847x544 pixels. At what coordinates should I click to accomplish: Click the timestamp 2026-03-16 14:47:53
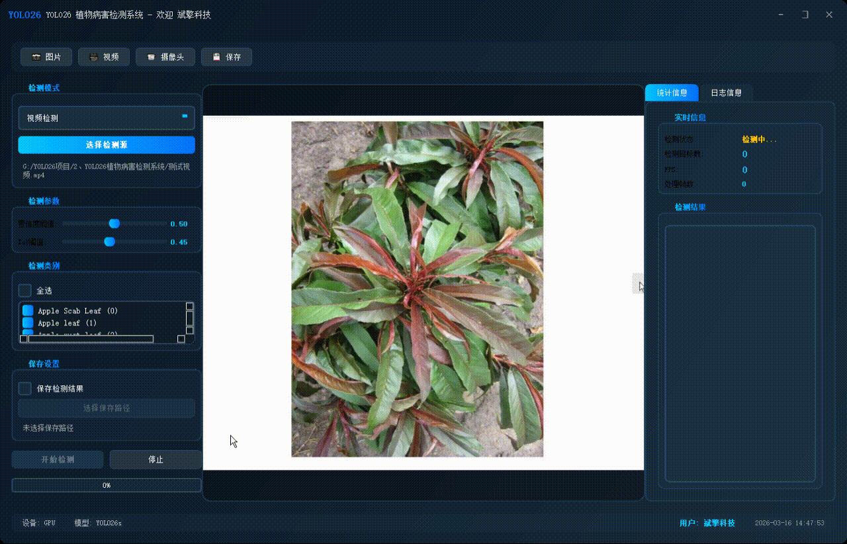coord(789,523)
